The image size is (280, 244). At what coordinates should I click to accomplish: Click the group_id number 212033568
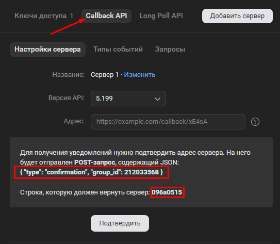pyautogui.click(x=141, y=172)
